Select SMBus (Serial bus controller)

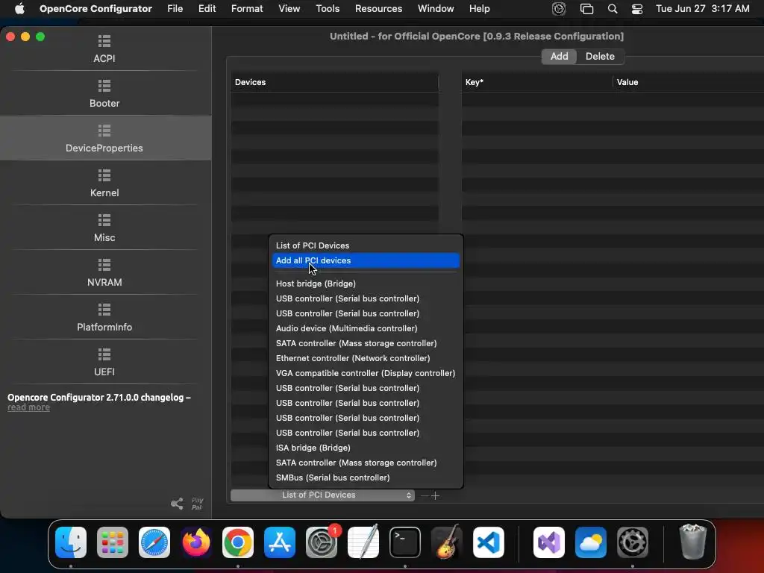(366, 477)
